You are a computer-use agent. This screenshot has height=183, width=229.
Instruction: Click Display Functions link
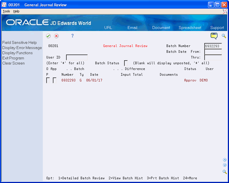click(17, 53)
